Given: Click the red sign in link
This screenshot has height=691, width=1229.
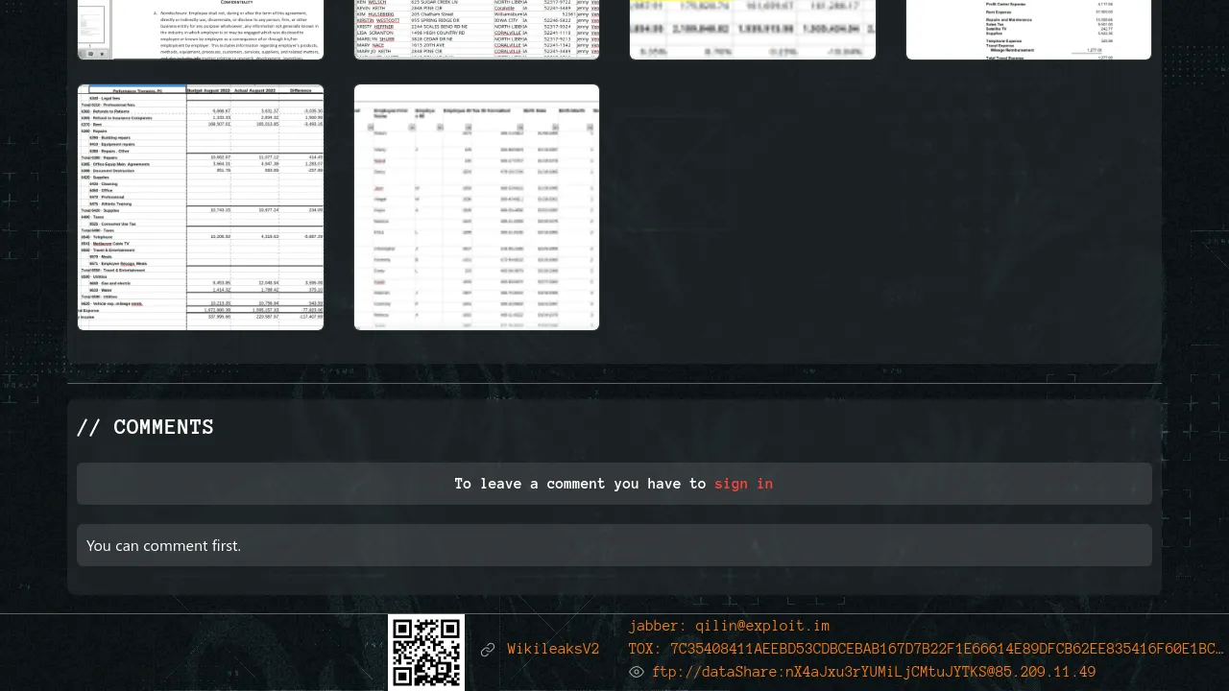Looking at the screenshot, I should click(743, 484).
